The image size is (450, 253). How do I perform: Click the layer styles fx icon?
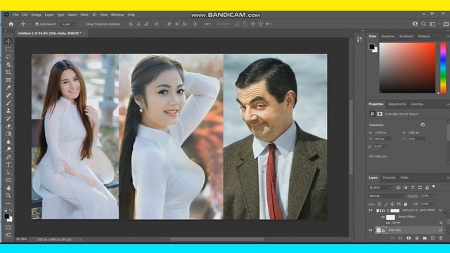[x=401, y=238]
